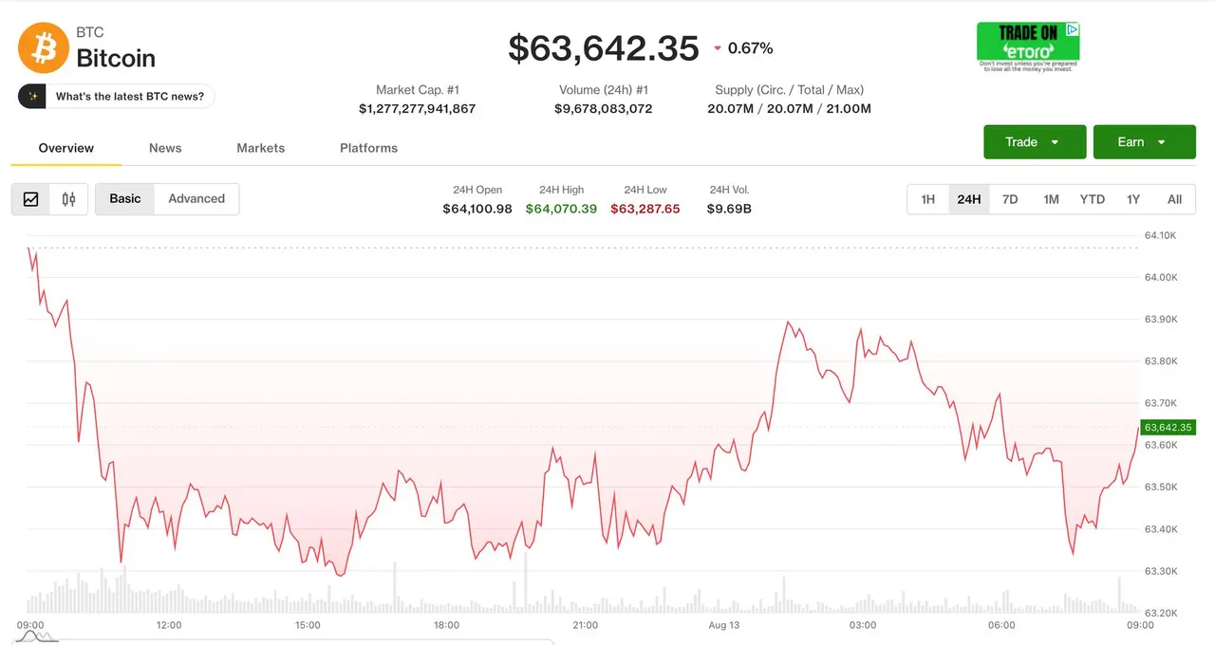Toggle chart mode to Basic
The image size is (1215, 645).
124,199
